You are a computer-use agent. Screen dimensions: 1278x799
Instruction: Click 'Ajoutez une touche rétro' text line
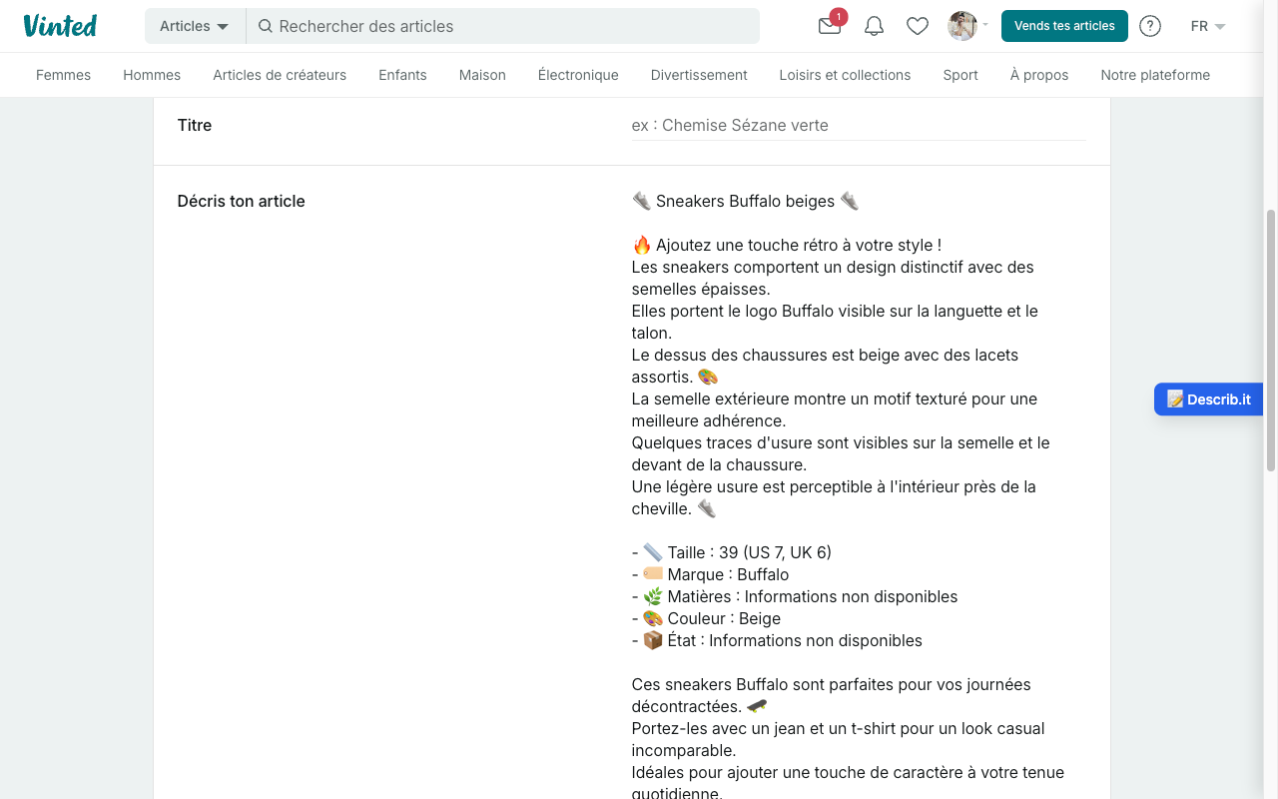787,246
